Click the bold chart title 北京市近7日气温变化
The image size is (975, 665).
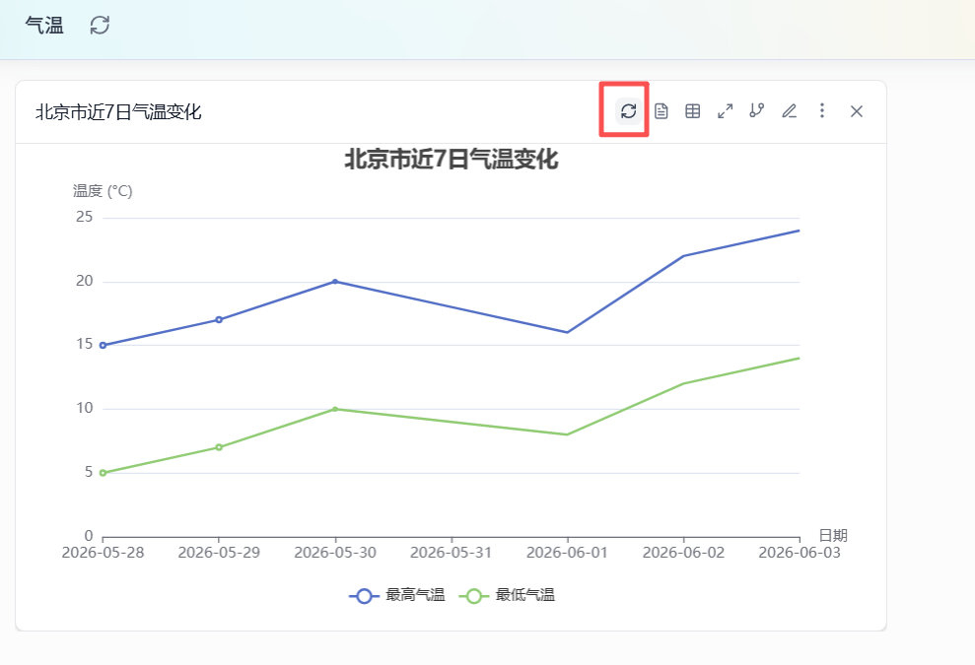452,159
